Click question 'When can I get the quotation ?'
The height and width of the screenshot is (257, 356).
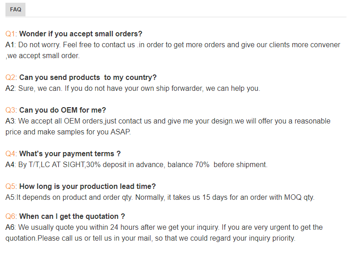72,217
